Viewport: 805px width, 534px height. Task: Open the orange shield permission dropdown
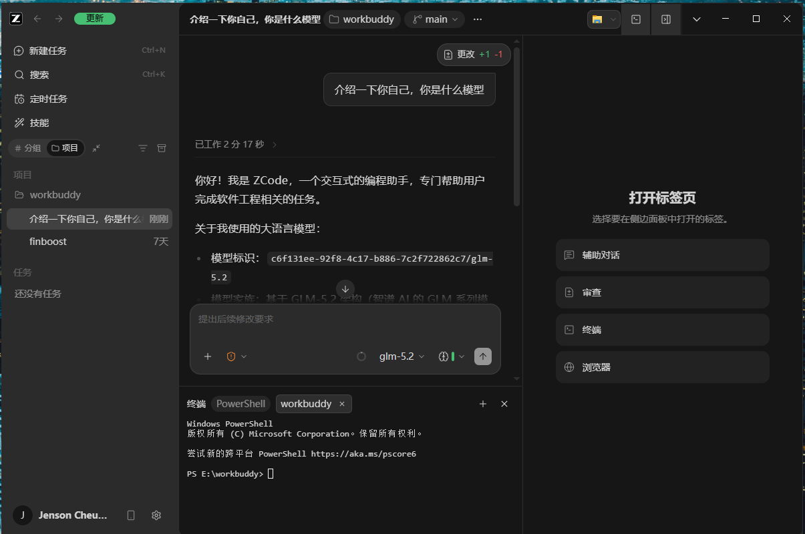click(x=236, y=356)
